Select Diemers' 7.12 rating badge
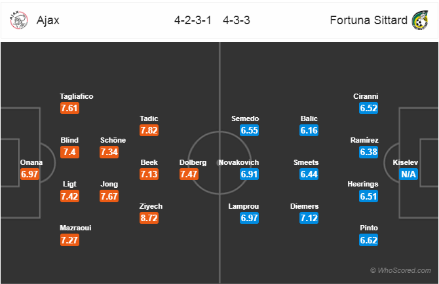Image resolution: width=439 pixels, height=284 pixels. coord(309,218)
